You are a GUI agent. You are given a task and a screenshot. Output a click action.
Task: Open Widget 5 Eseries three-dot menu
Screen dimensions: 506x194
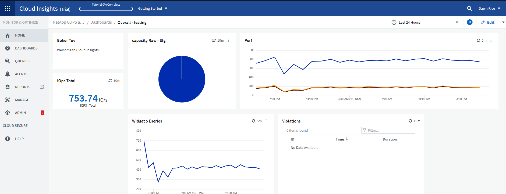(266, 121)
